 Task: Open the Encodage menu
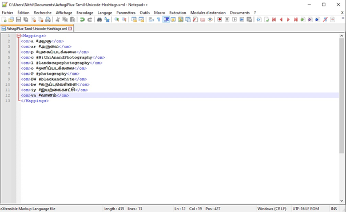pos(85,13)
